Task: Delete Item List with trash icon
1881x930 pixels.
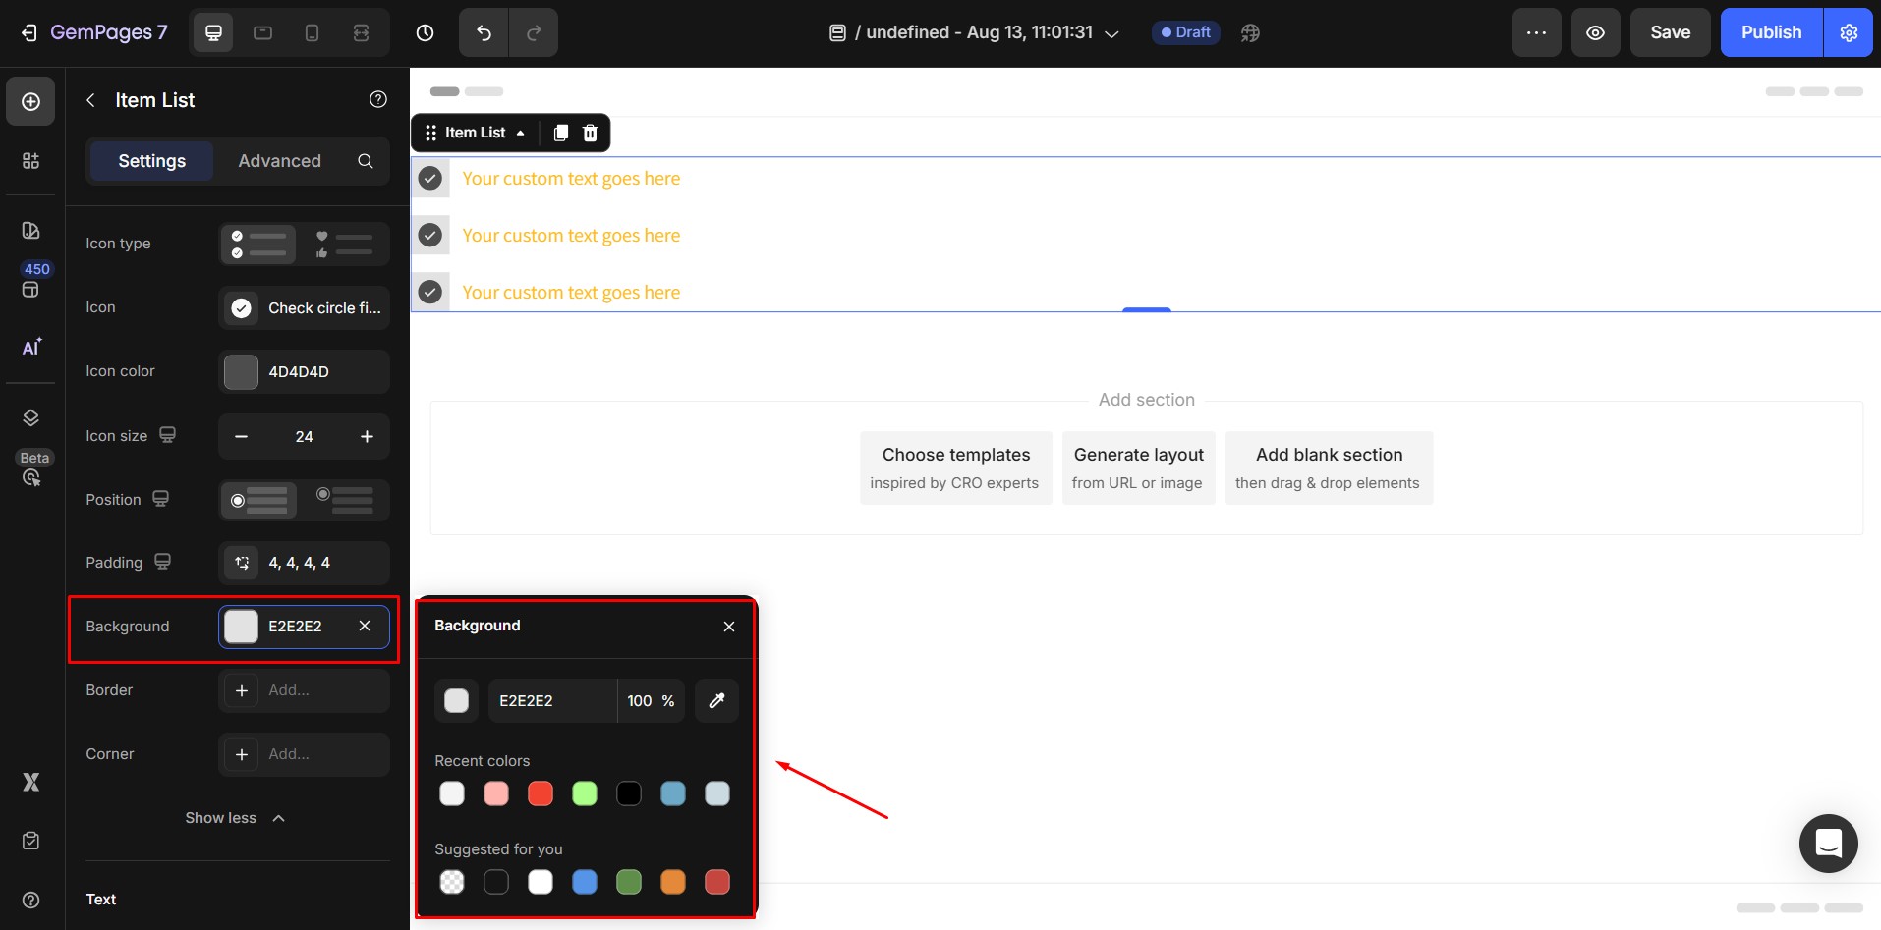Action: tap(590, 133)
